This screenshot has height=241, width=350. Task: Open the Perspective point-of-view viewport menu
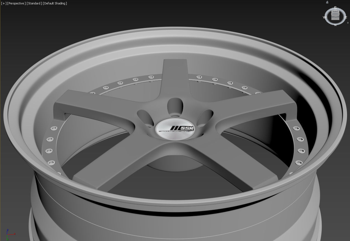click(16, 3)
